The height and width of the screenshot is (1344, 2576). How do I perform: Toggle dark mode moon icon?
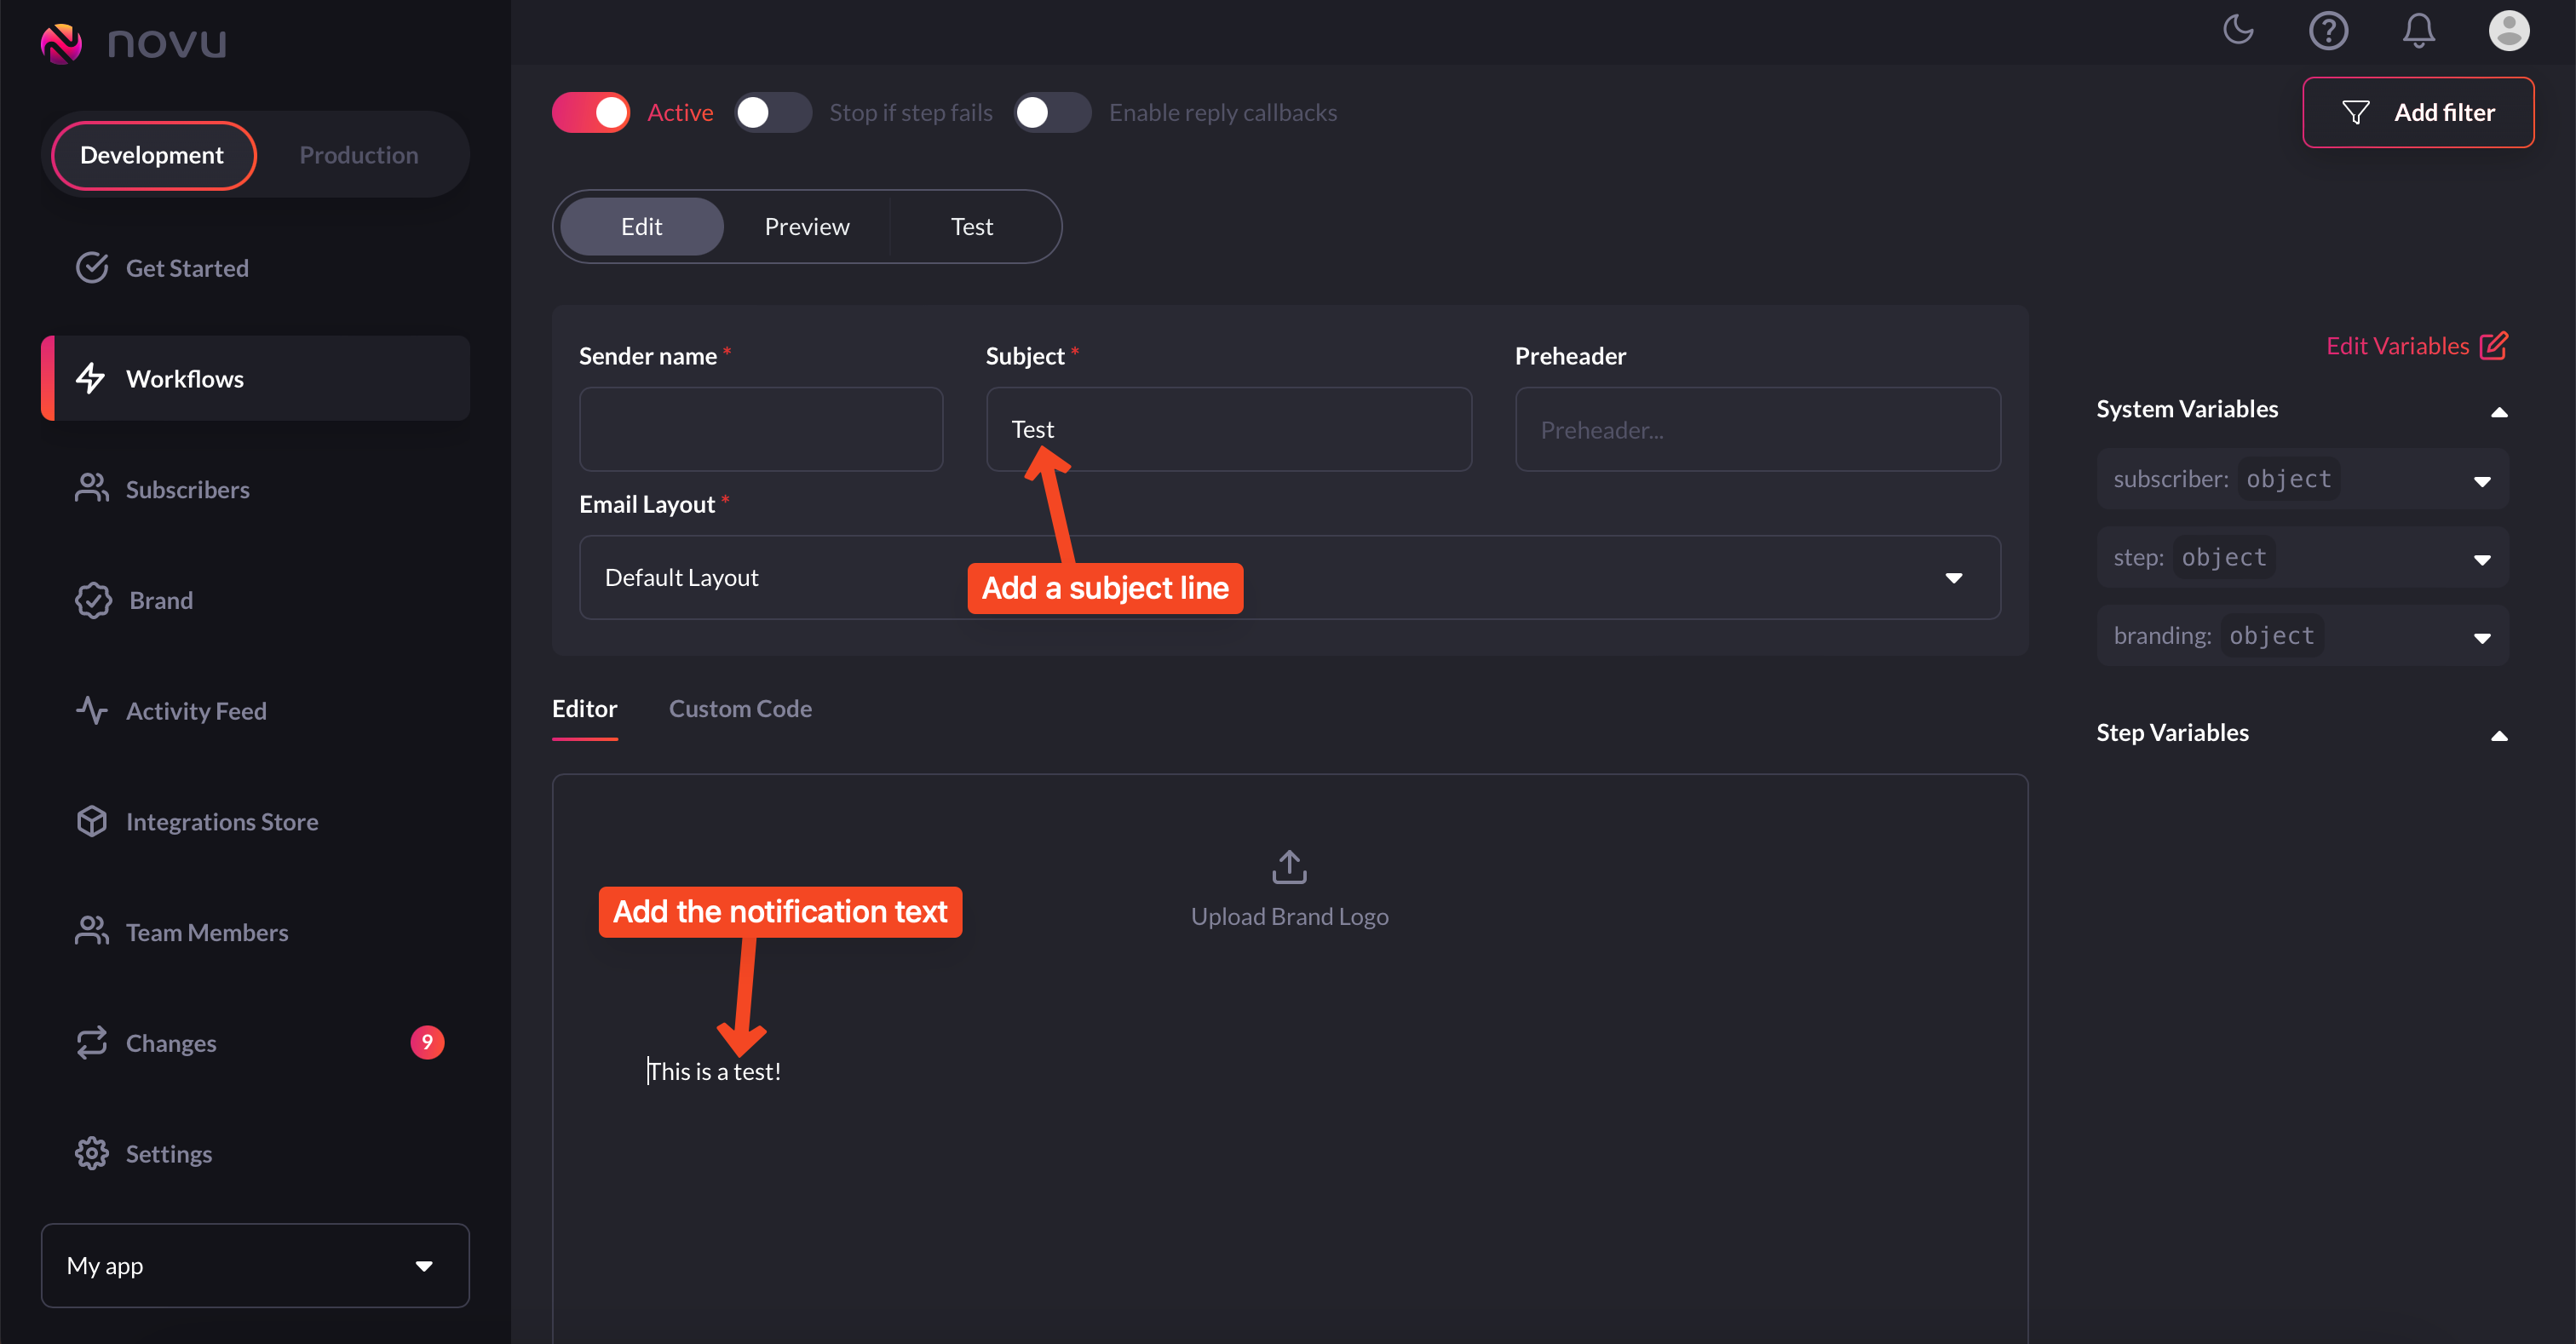pyautogui.click(x=2238, y=30)
